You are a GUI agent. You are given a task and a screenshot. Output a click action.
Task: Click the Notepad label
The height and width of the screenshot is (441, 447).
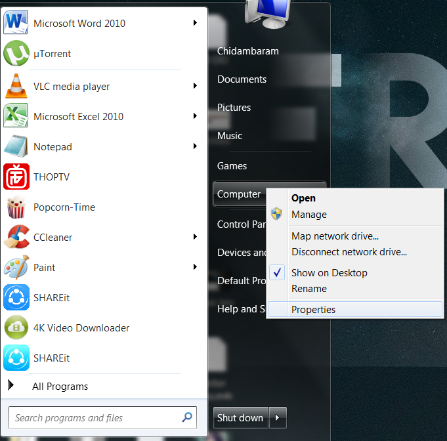53,147
